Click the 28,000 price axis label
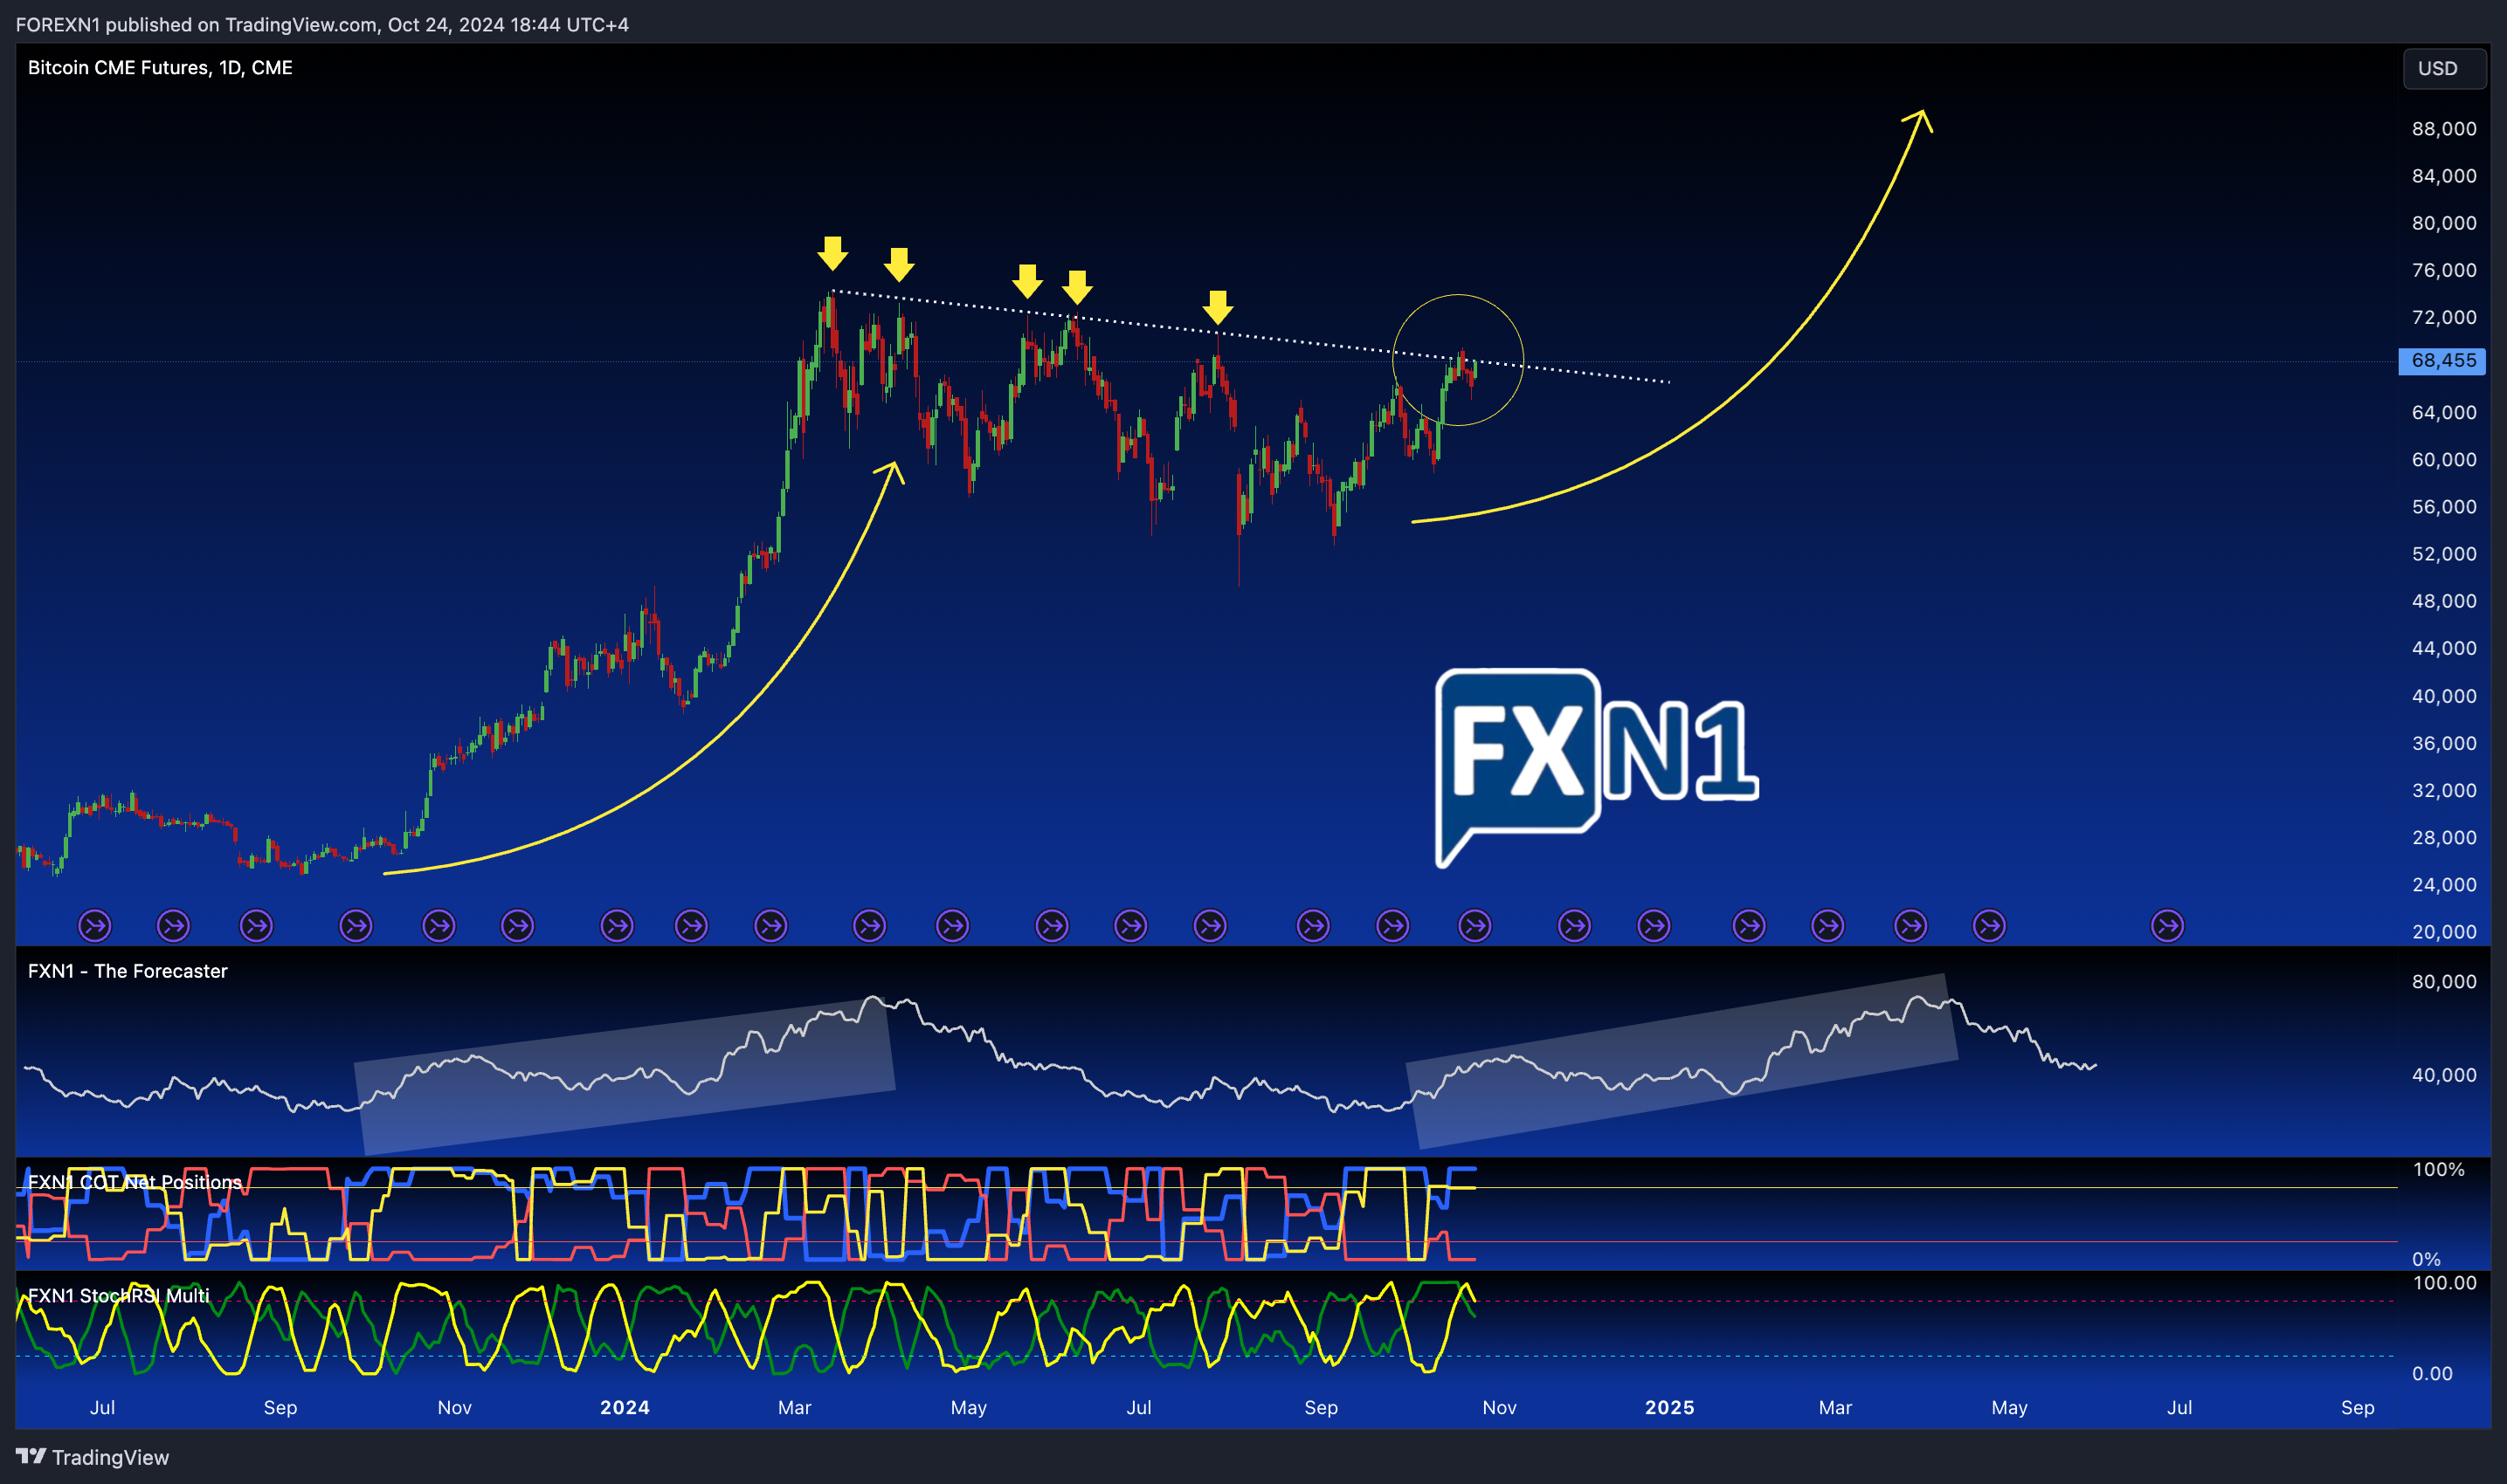2507x1484 pixels. 2444,838
